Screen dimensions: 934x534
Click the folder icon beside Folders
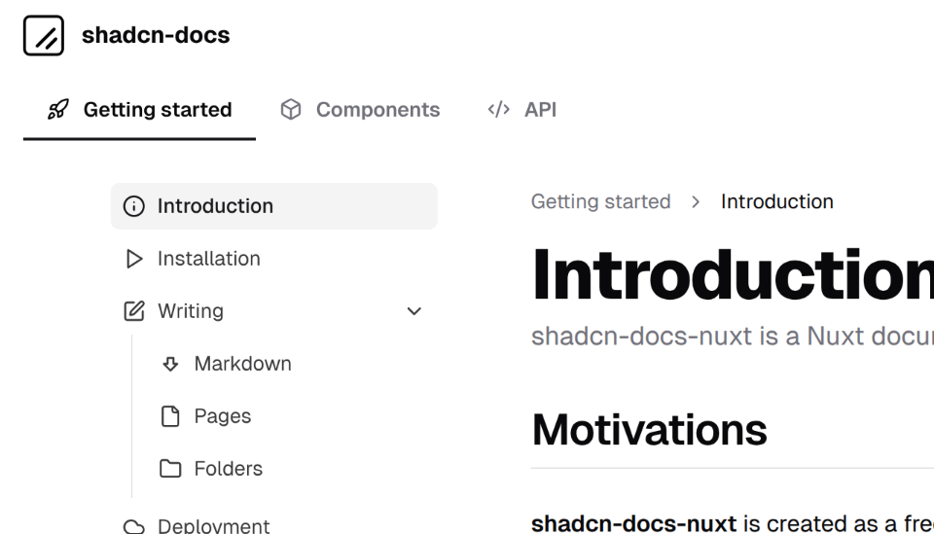tap(170, 469)
